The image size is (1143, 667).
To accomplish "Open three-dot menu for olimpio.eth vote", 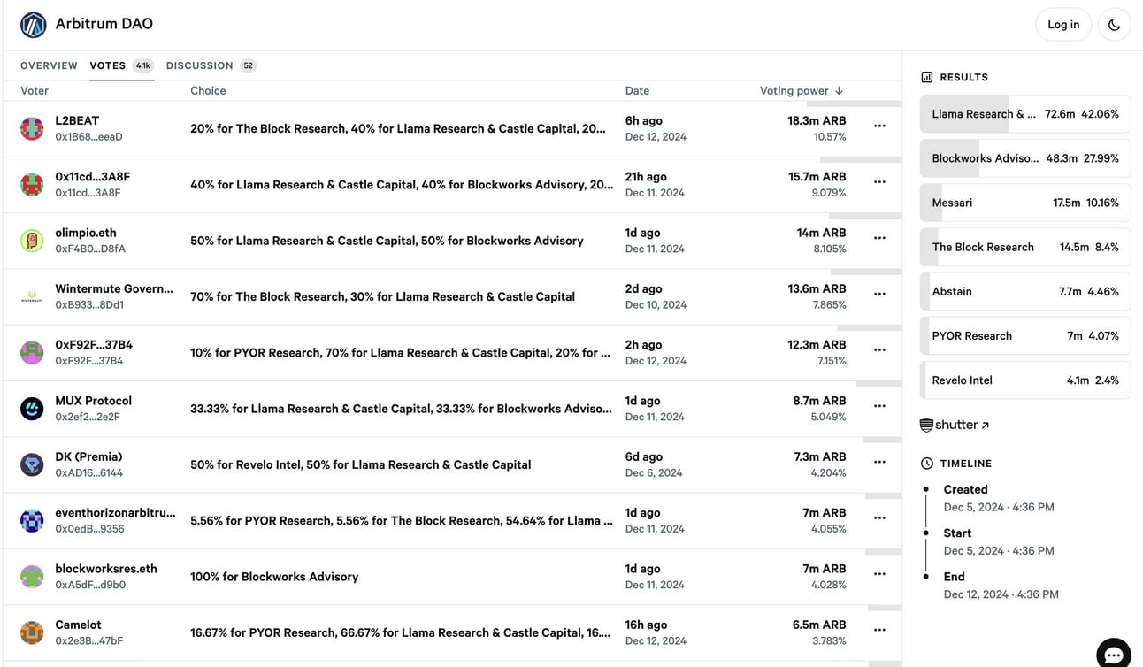I will tap(879, 238).
